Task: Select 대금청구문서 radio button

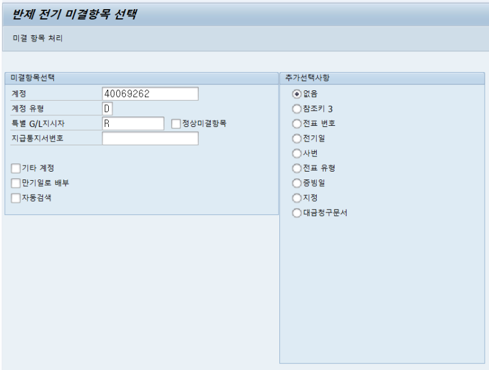Action: tap(296, 212)
